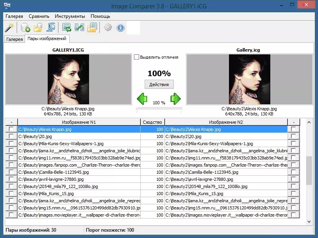
Task: Switch to the Галерея tab
Action: [14, 39]
